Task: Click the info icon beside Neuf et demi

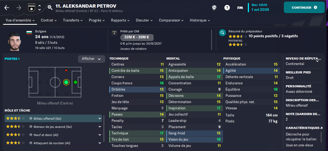Action: (31, 135)
